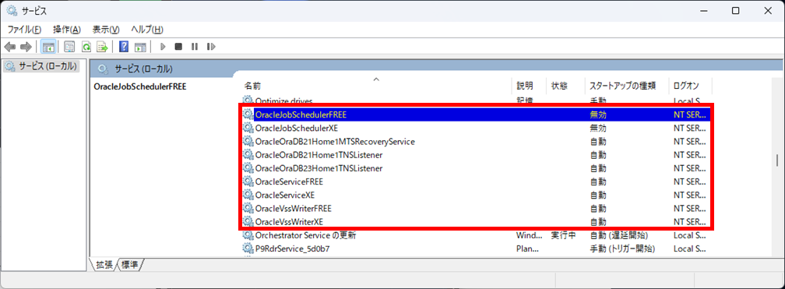Select the OracleJobSchedulerFREE service name
Image resolution: width=785 pixels, height=289 pixels.
(x=301, y=115)
